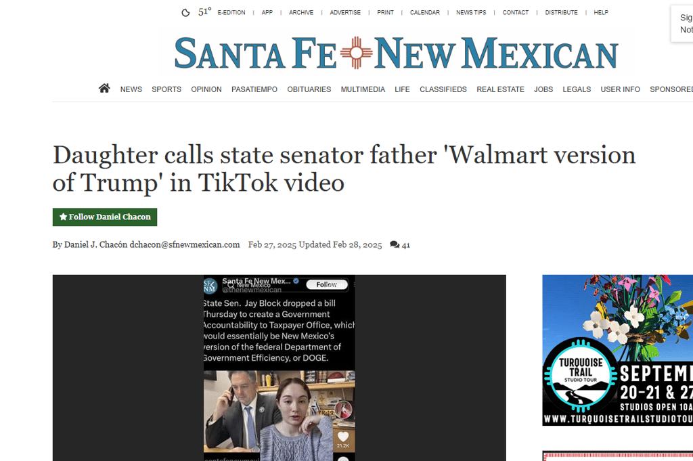The width and height of the screenshot is (693, 461).
Task: Click the Zia sun logo symbol
Action: [356, 53]
